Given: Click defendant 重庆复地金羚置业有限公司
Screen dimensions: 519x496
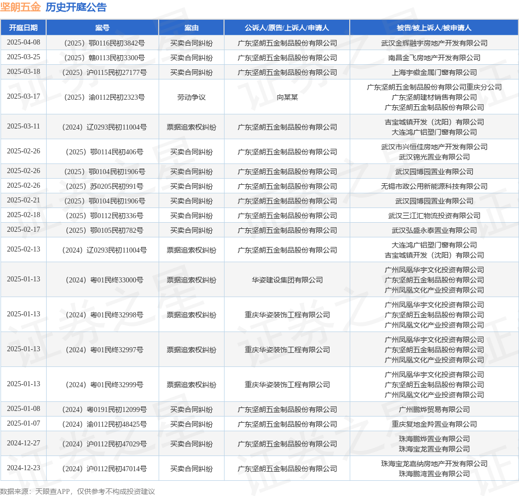Looking at the screenshot, I should tap(434, 424).
